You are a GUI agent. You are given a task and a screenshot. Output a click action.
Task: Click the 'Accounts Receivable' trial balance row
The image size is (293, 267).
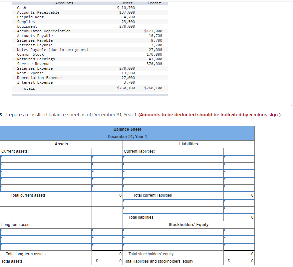pyautogui.click(x=90, y=12)
